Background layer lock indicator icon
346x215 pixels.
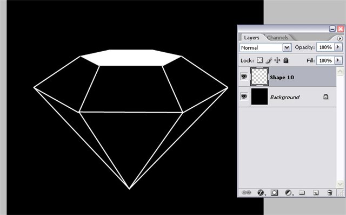pos(325,96)
